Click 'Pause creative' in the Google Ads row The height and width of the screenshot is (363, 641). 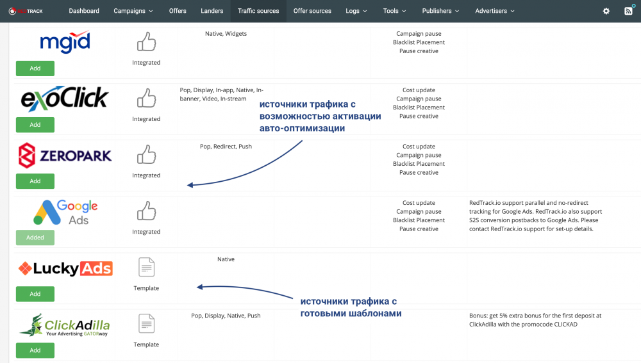click(x=419, y=229)
